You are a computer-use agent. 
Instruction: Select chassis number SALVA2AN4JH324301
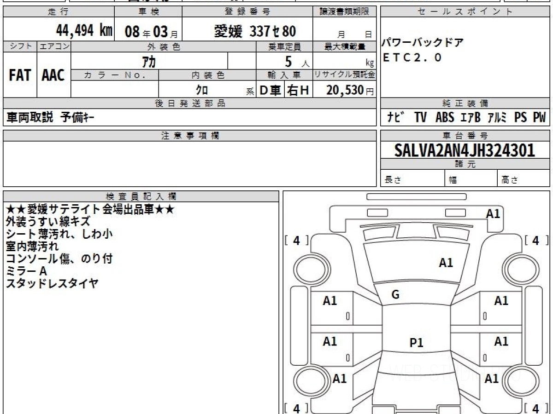465,150
